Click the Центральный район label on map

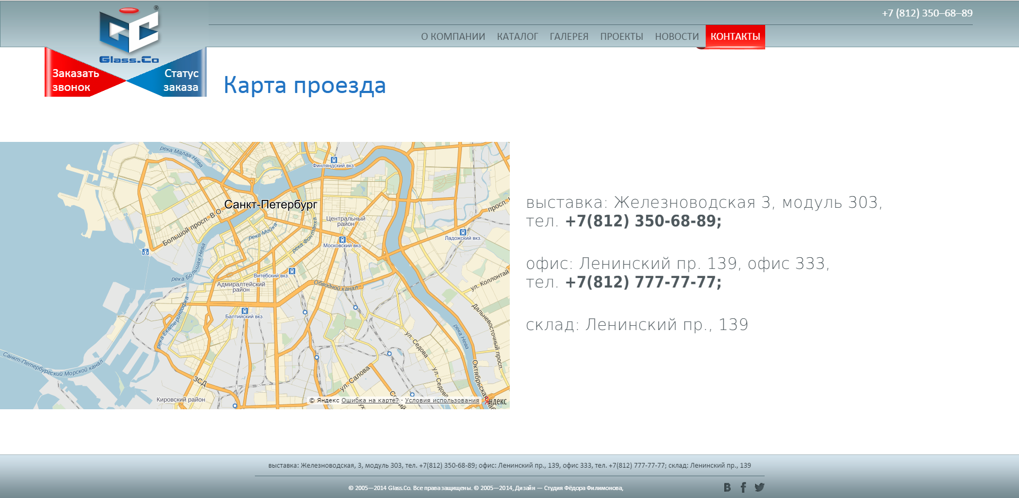[346, 221]
